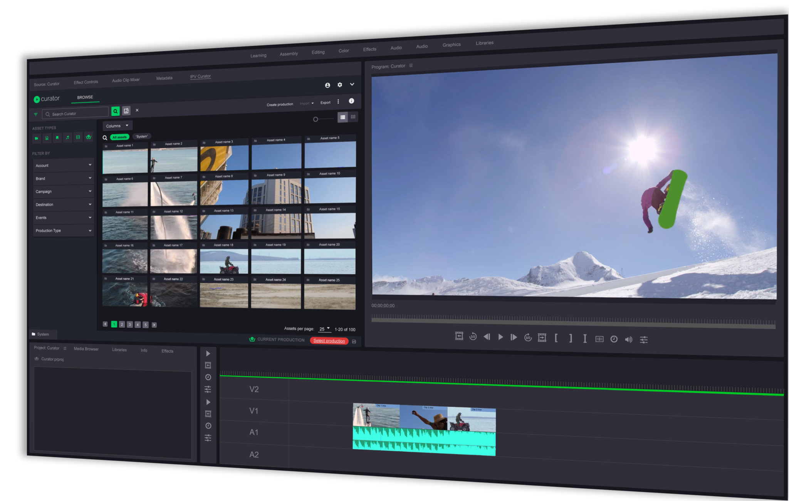Viewport: 789px width, 501px height.
Task: Open the Columns dropdown
Action: point(117,126)
